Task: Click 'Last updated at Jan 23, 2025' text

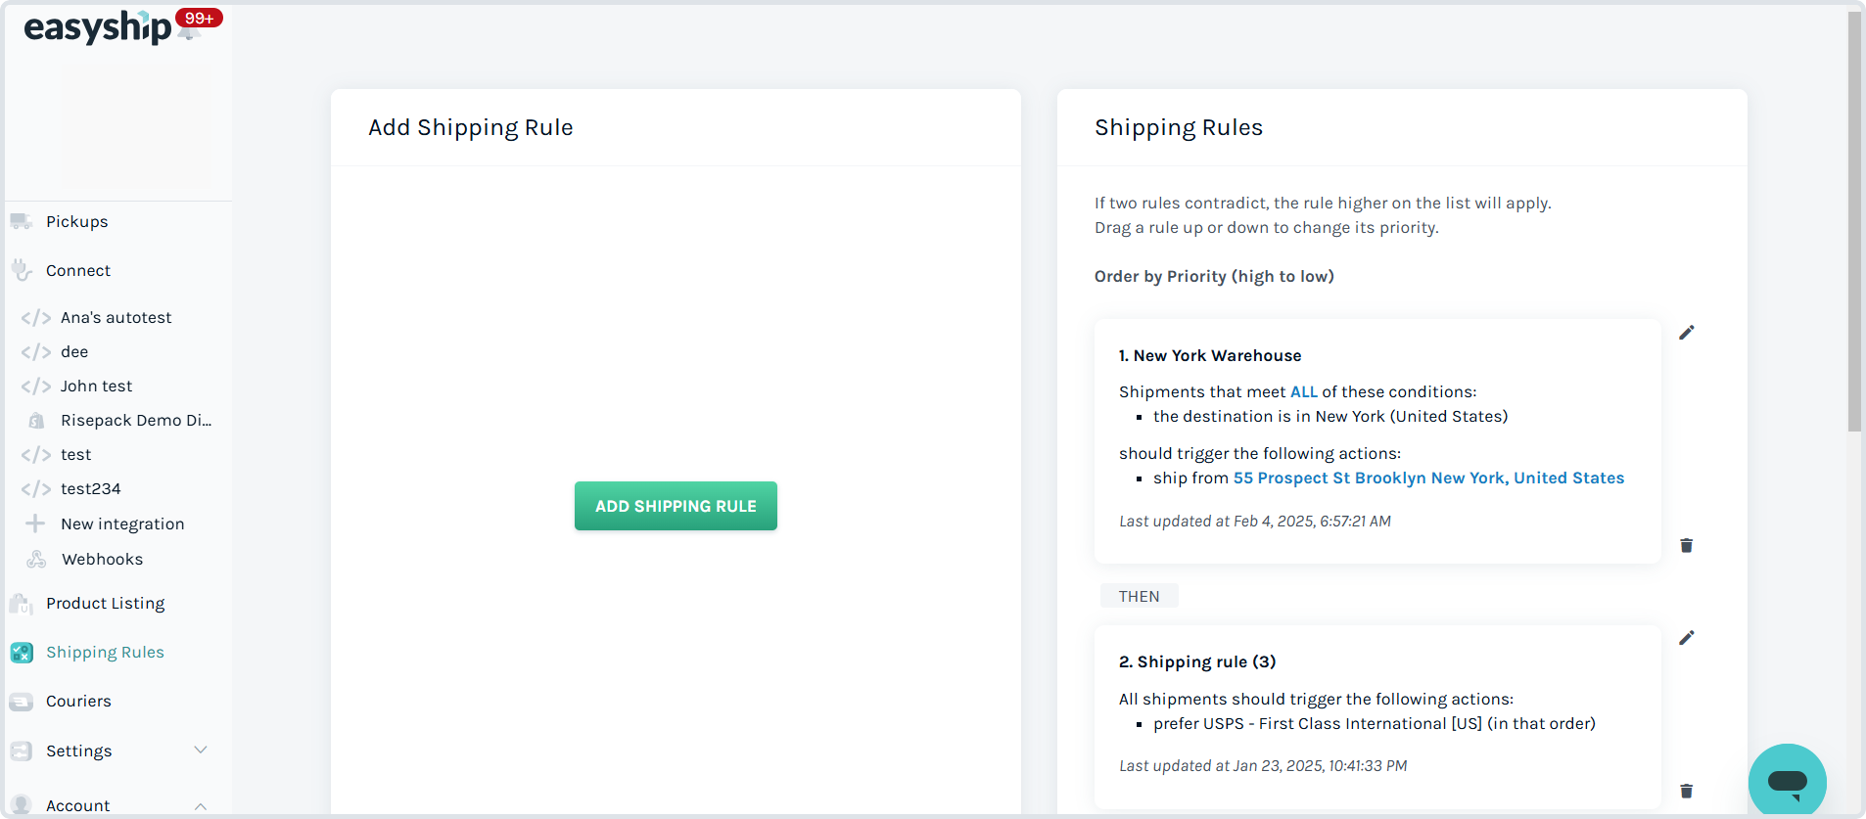Action: pos(1263,765)
